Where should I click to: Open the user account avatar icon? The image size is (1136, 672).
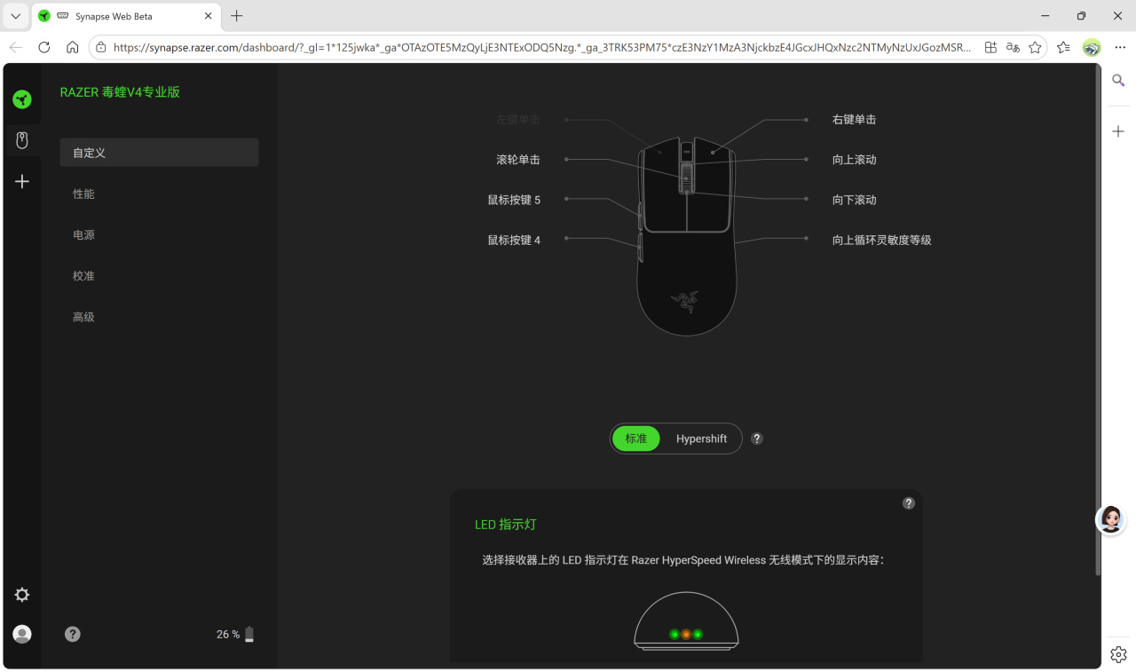coord(22,634)
